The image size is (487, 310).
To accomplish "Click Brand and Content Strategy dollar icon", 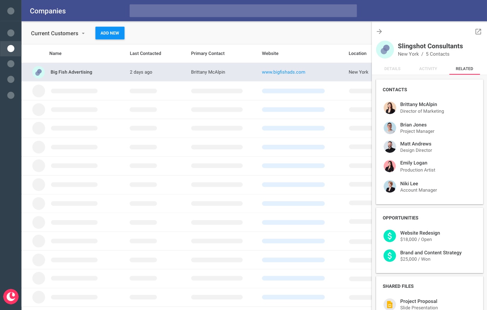I will coord(390,255).
